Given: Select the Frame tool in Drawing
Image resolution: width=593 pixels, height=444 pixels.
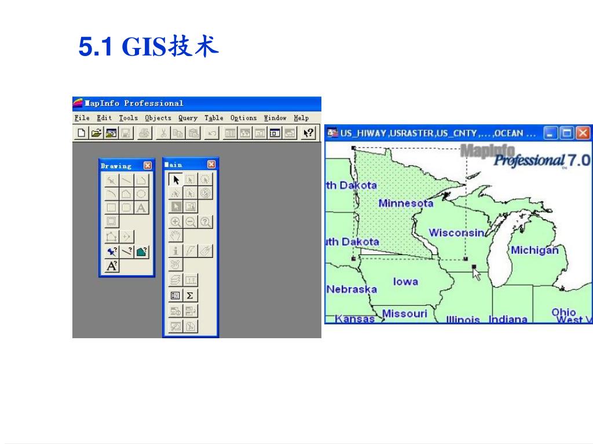Looking at the screenshot, I should (x=112, y=221).
